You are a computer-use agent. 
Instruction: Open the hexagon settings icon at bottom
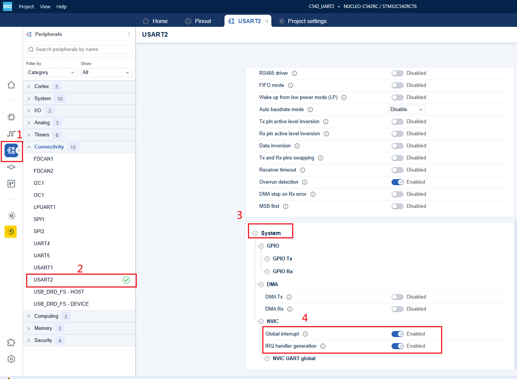[x=11, y=359]
